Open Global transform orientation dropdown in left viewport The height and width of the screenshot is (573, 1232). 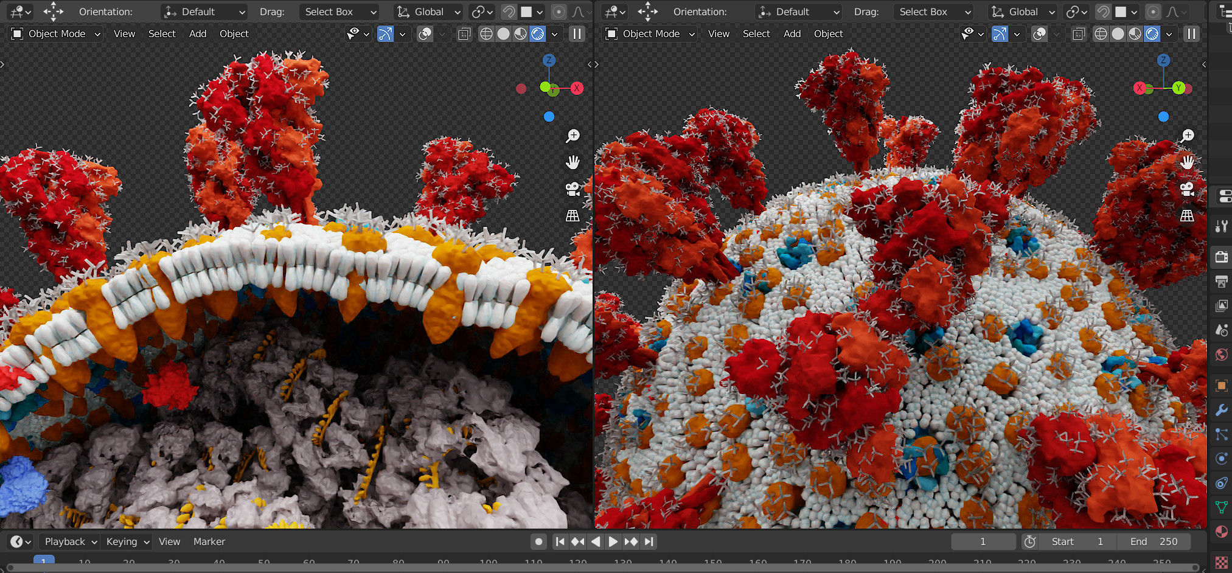(x=428, y=12)
